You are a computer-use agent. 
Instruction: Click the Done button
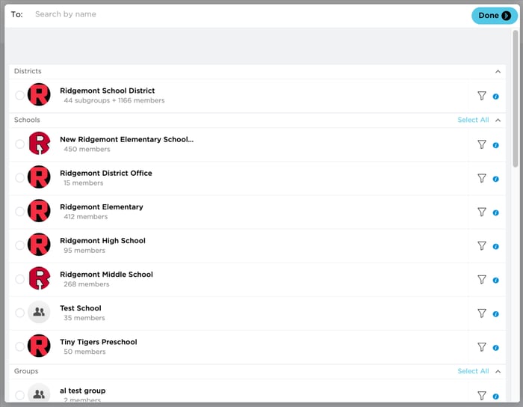494,16
